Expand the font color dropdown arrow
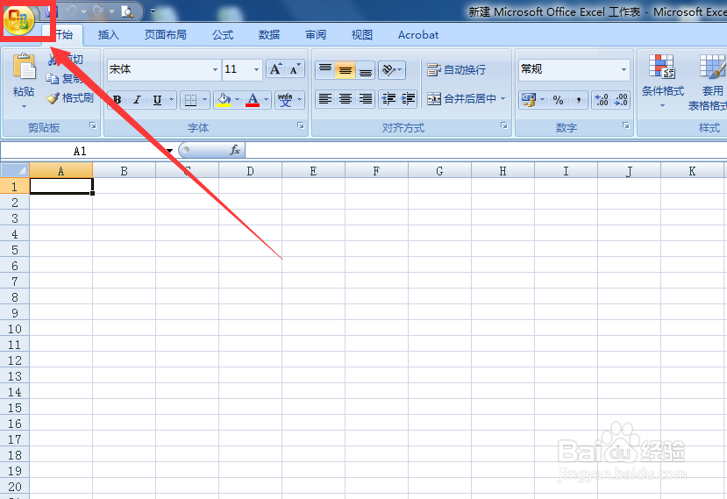Viewport: 727px width, 499px height. [266, 100]
